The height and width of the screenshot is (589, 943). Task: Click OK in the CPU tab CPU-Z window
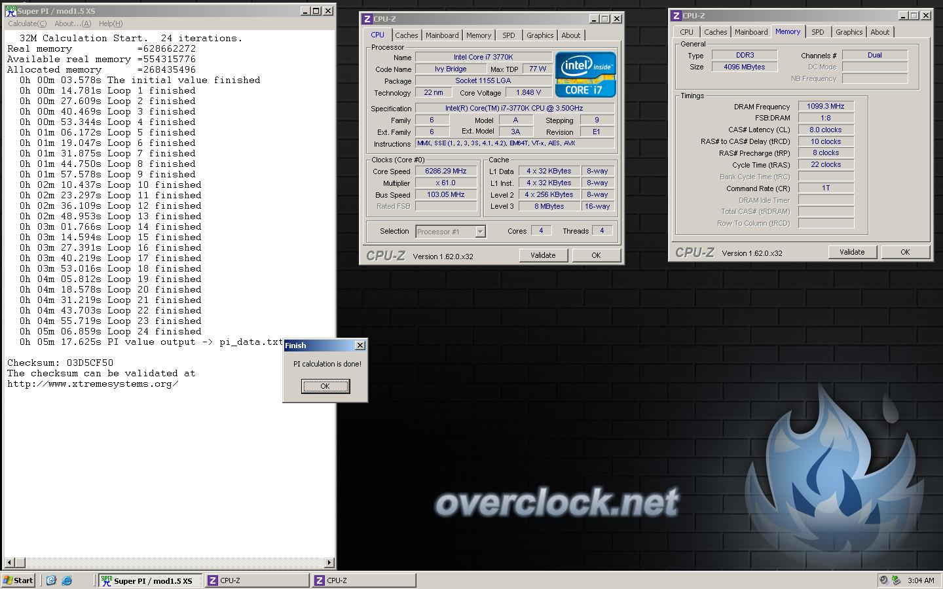coord(596,255)
